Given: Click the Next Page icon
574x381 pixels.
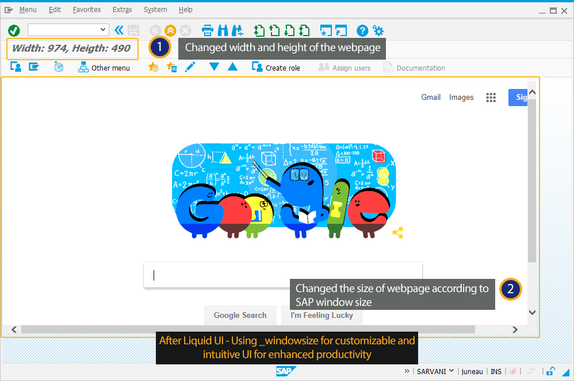Looking at the screenshot, I should pyautogui.click(x=289, y=30).
